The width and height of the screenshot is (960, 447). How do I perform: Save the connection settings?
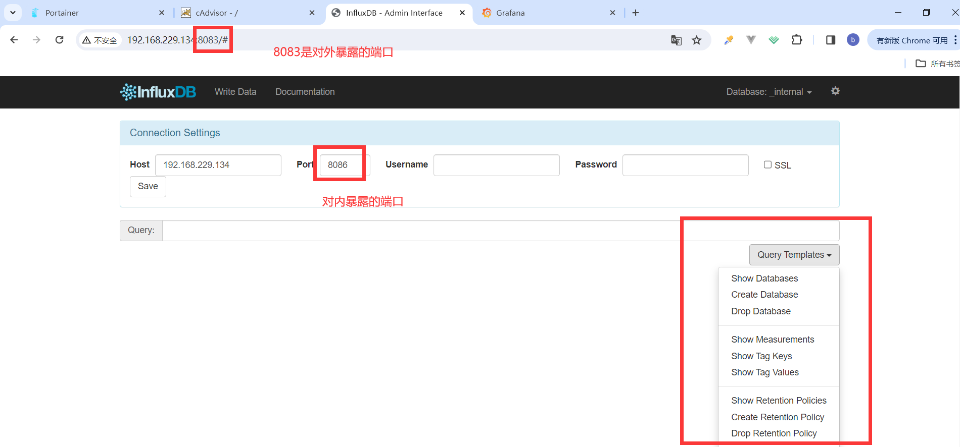(x=148, y=186)
